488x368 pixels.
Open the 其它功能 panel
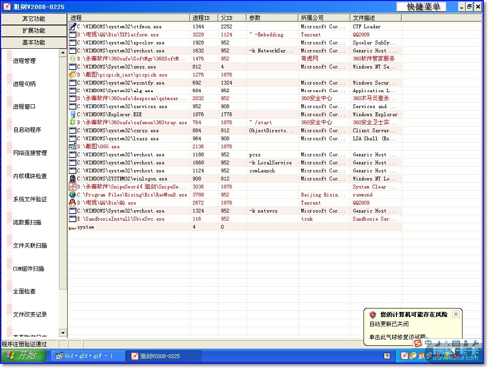pyautogui.click(x=33, y=19)
